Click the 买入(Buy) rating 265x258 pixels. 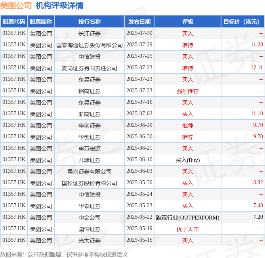[188, 160]
